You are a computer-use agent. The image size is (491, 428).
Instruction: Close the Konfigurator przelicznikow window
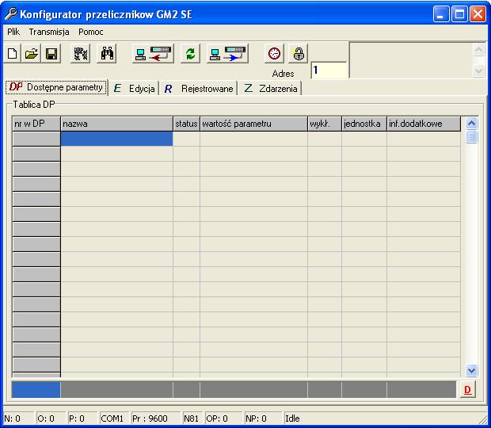pos(478,14)
